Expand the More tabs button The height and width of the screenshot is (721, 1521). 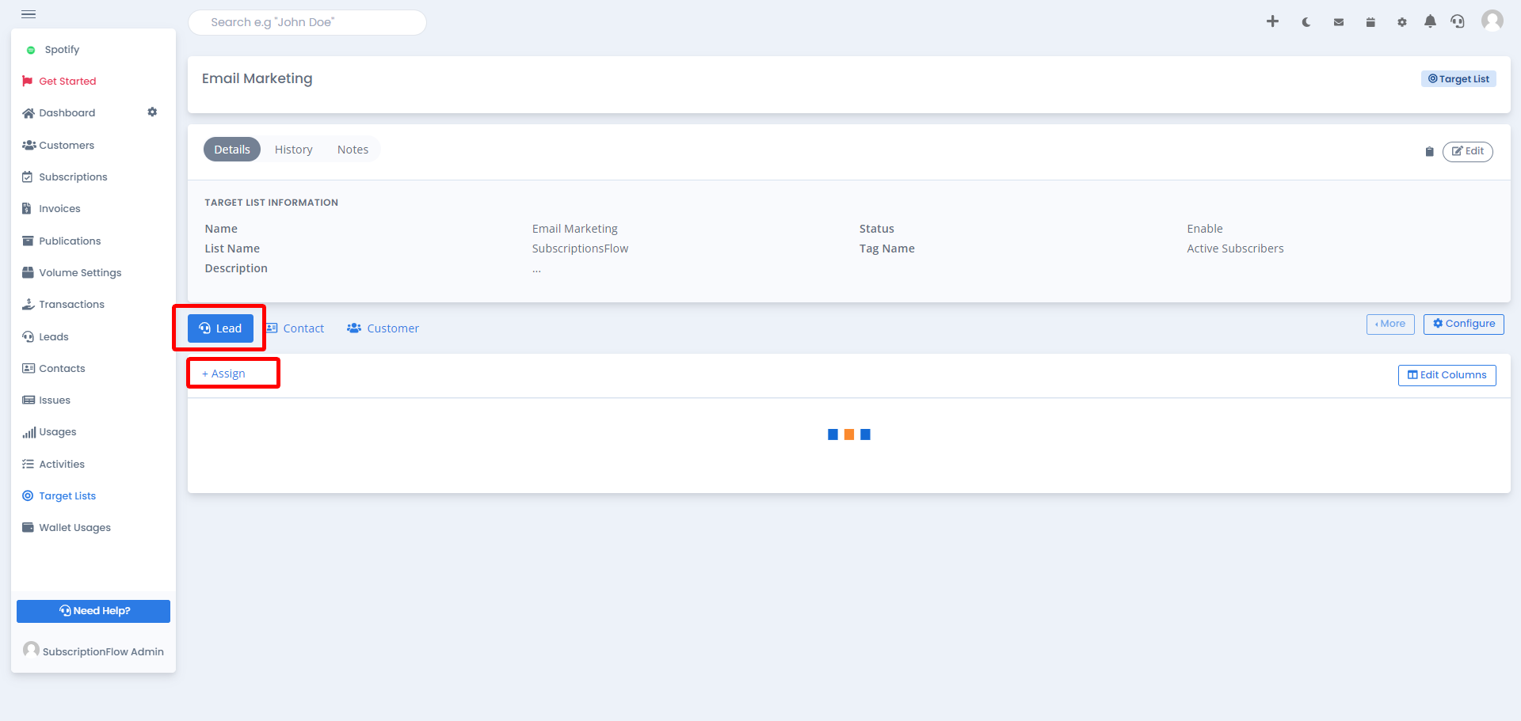click(x=1390, y=324)
